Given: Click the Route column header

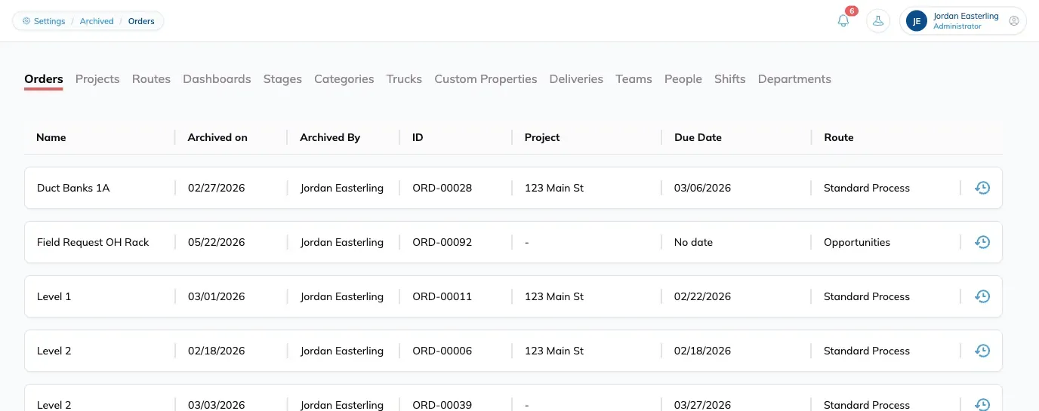Looking at the screenshot, I should tap(839, 137).
